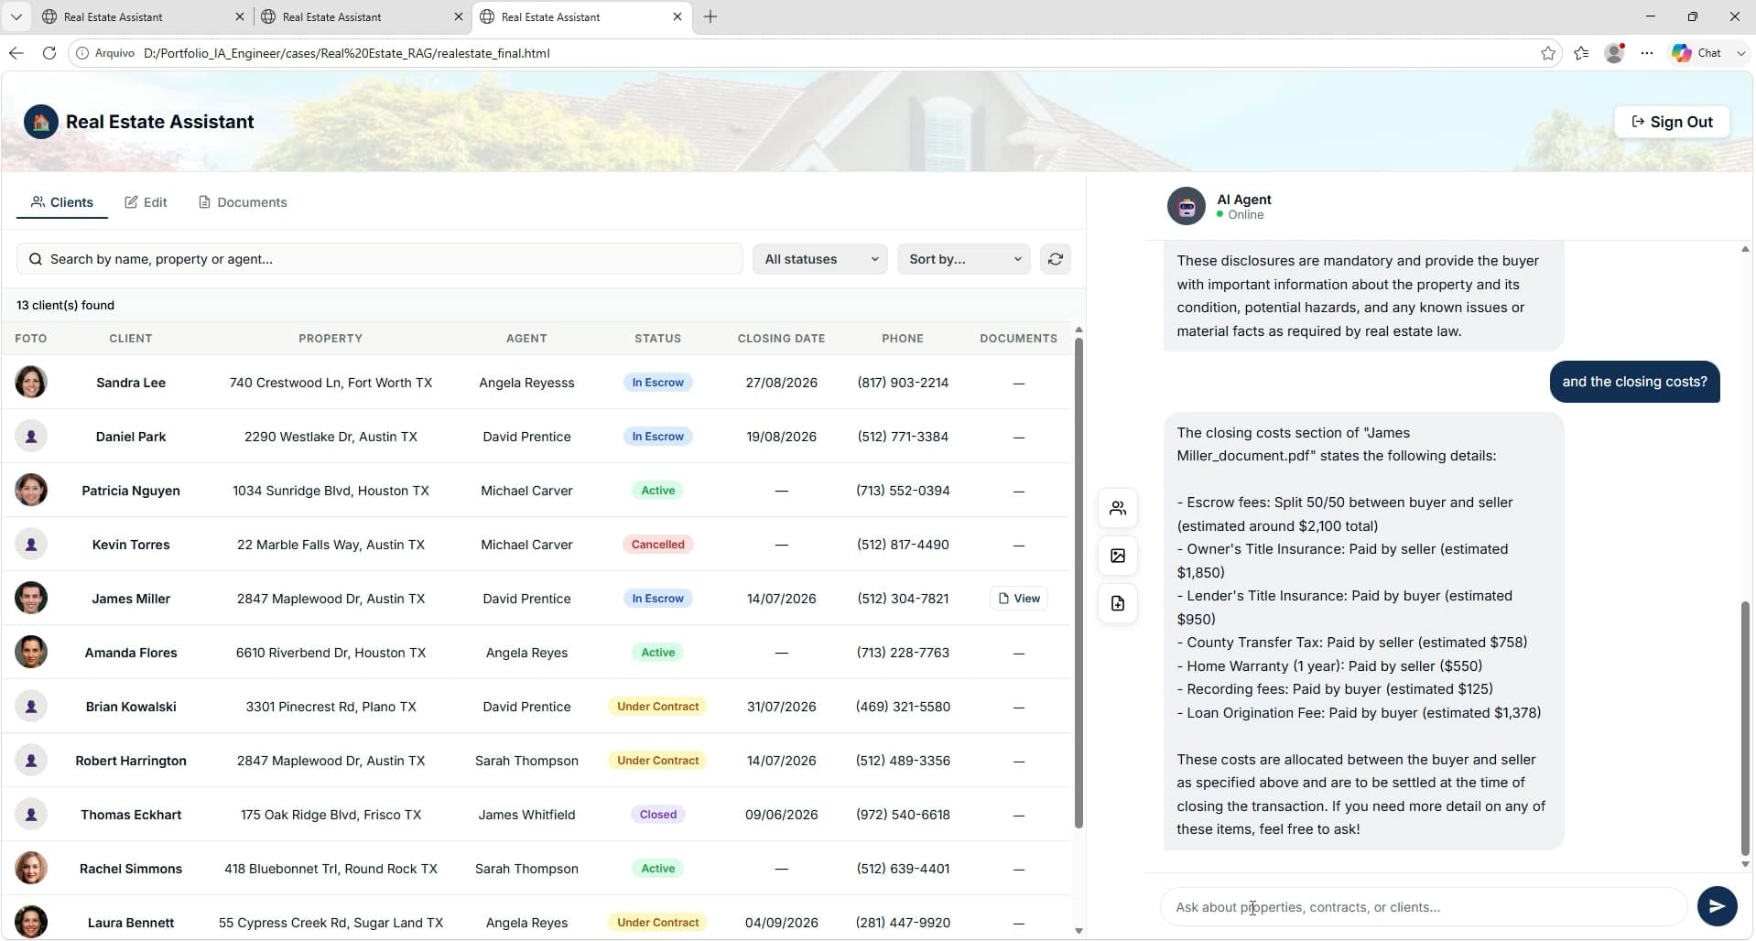Add this page to favorites star icon
1756x941 pixels.
tap(1547, 53)
